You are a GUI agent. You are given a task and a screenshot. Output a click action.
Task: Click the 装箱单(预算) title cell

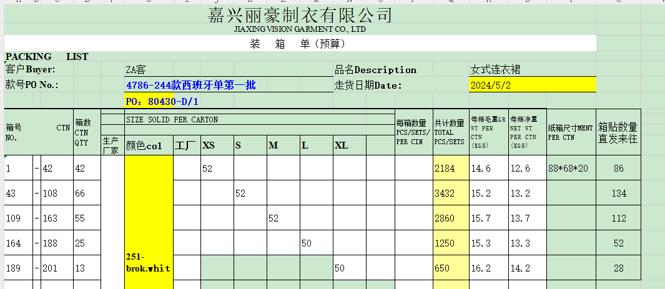pyautogui.click(x=298, y=44)
